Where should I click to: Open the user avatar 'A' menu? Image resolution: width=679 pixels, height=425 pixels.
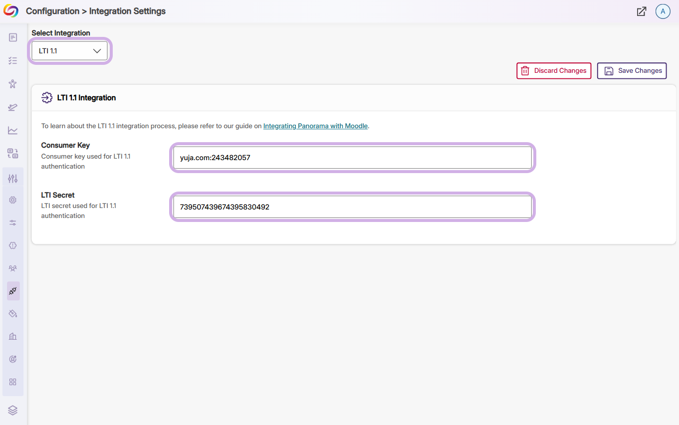[x=663, y=11]
